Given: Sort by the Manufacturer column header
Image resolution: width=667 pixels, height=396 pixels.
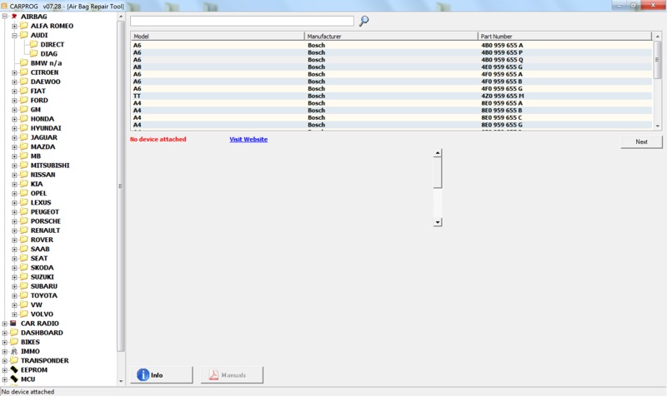Looking at the screenshot, I should click(391, 36).
